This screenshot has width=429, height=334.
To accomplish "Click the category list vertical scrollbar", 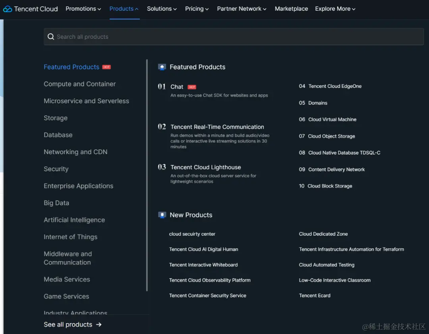I will pyautogui.click(x=147, y=175).
